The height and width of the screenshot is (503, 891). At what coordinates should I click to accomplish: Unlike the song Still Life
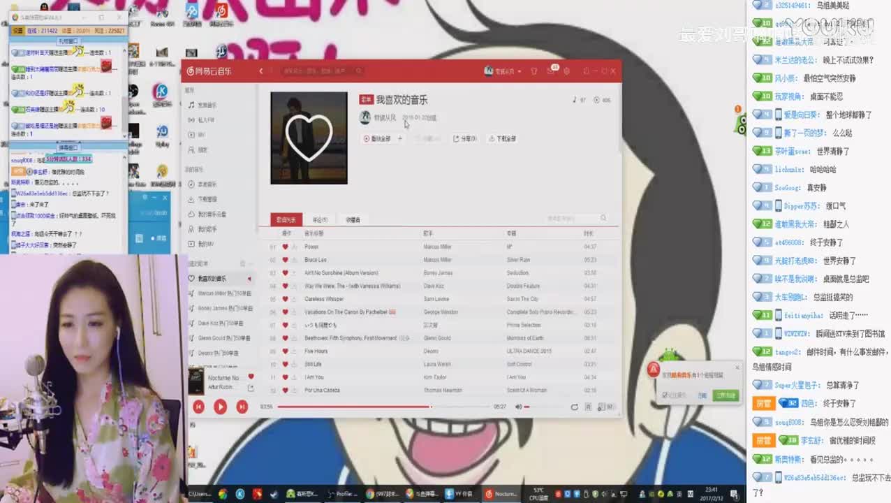[285, 365]
